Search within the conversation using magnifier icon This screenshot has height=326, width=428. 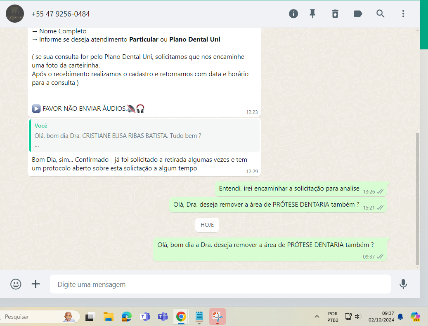coord(381,14)
